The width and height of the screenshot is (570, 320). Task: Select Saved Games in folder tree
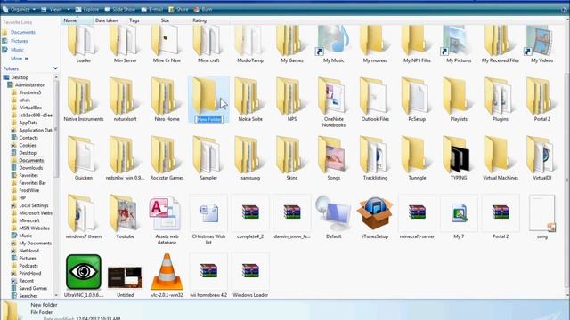(33, 288)
